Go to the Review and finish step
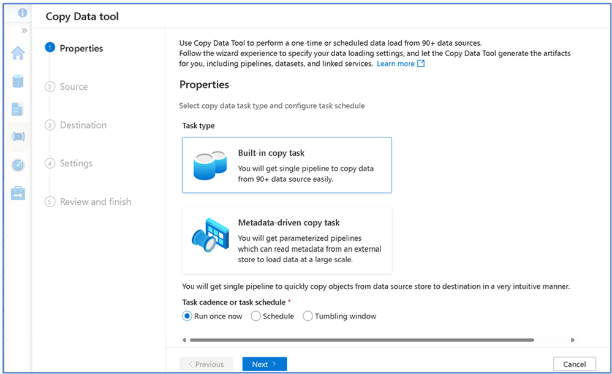Screen dimensions: 612x374 (88, 202)
